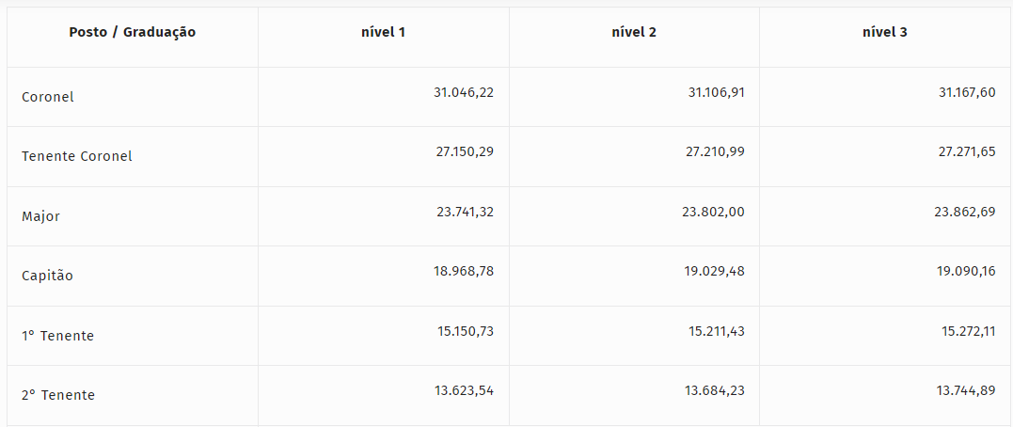Image resolution: width=1013 pixels, height=427 pixels.
Task: Select the Tenente Coronel row label
Action: coord(77,156)
